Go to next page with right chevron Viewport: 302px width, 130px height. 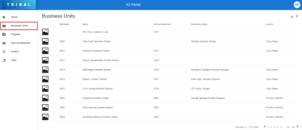tap(297, 127)
